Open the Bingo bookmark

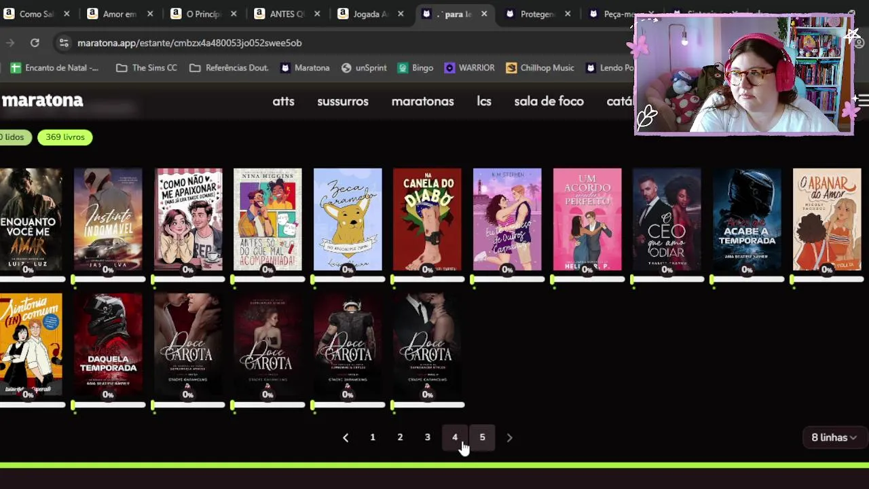click(x=415, y=68)
